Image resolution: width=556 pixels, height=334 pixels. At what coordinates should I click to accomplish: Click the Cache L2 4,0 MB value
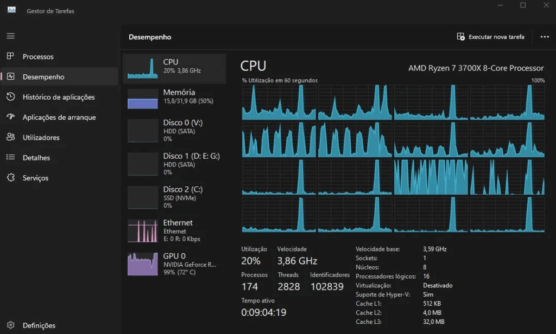click(432, 313)
